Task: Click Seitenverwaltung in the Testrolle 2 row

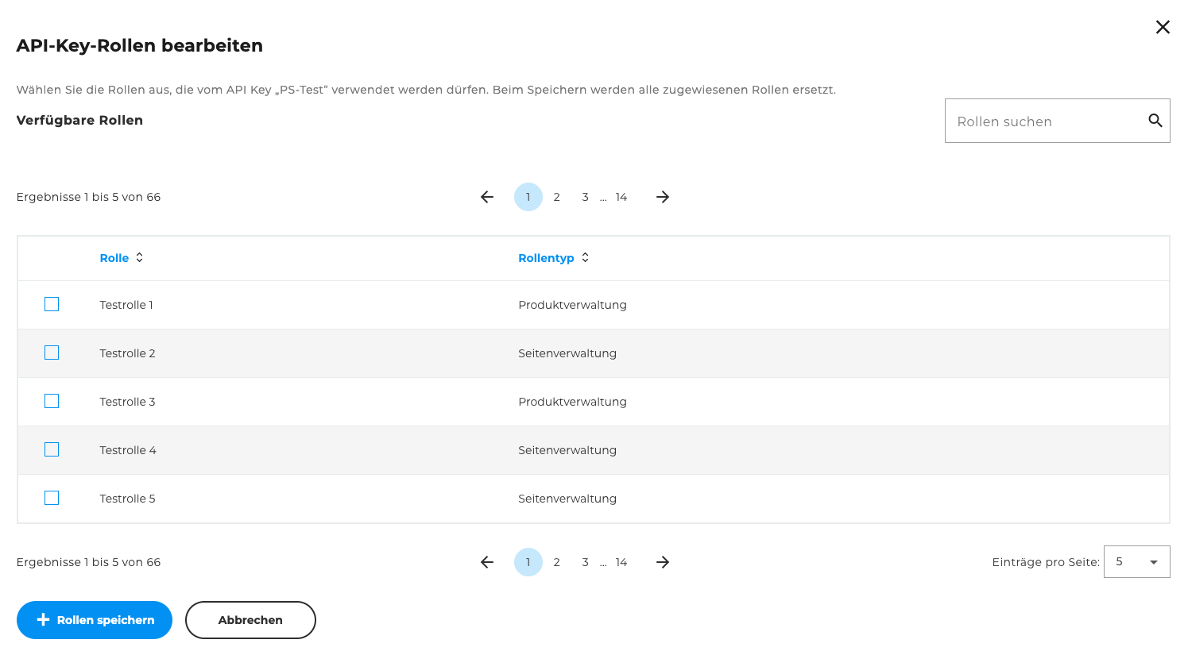Action: point(567,353)
